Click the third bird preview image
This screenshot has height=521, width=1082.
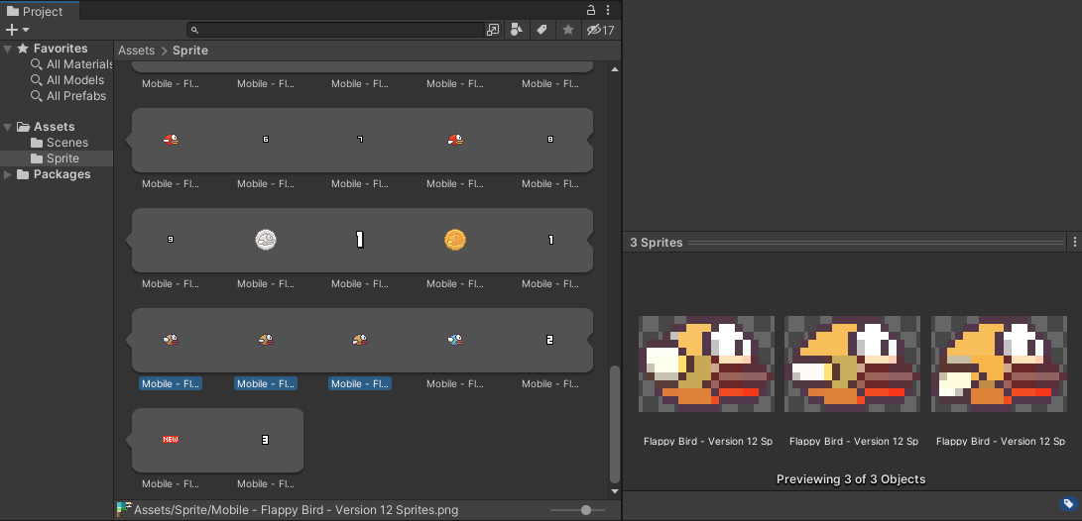(x=1000, y=364)
